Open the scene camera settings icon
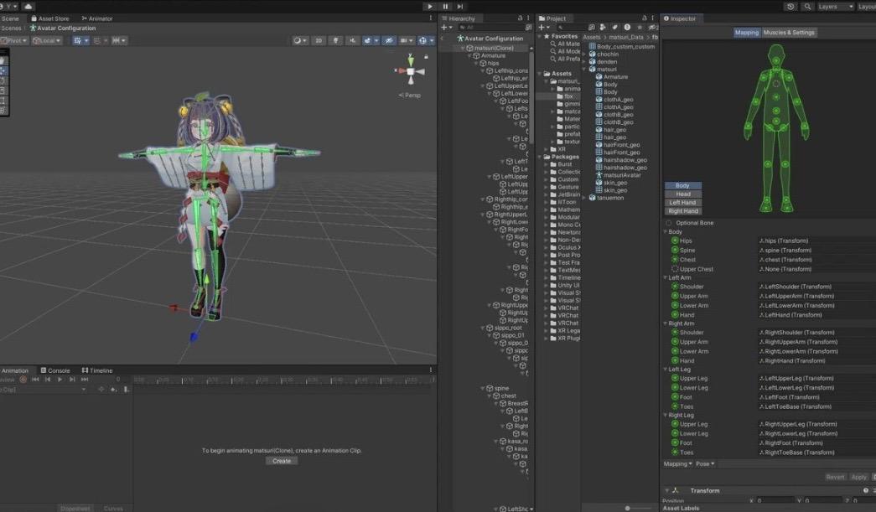Image resolution: width=876 pixels, height=512 pixels. coord(407,41)
